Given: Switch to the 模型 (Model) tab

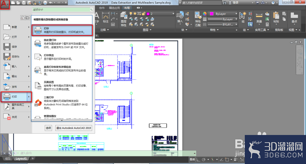Looking at the screenshot, I should coord(8,159).
